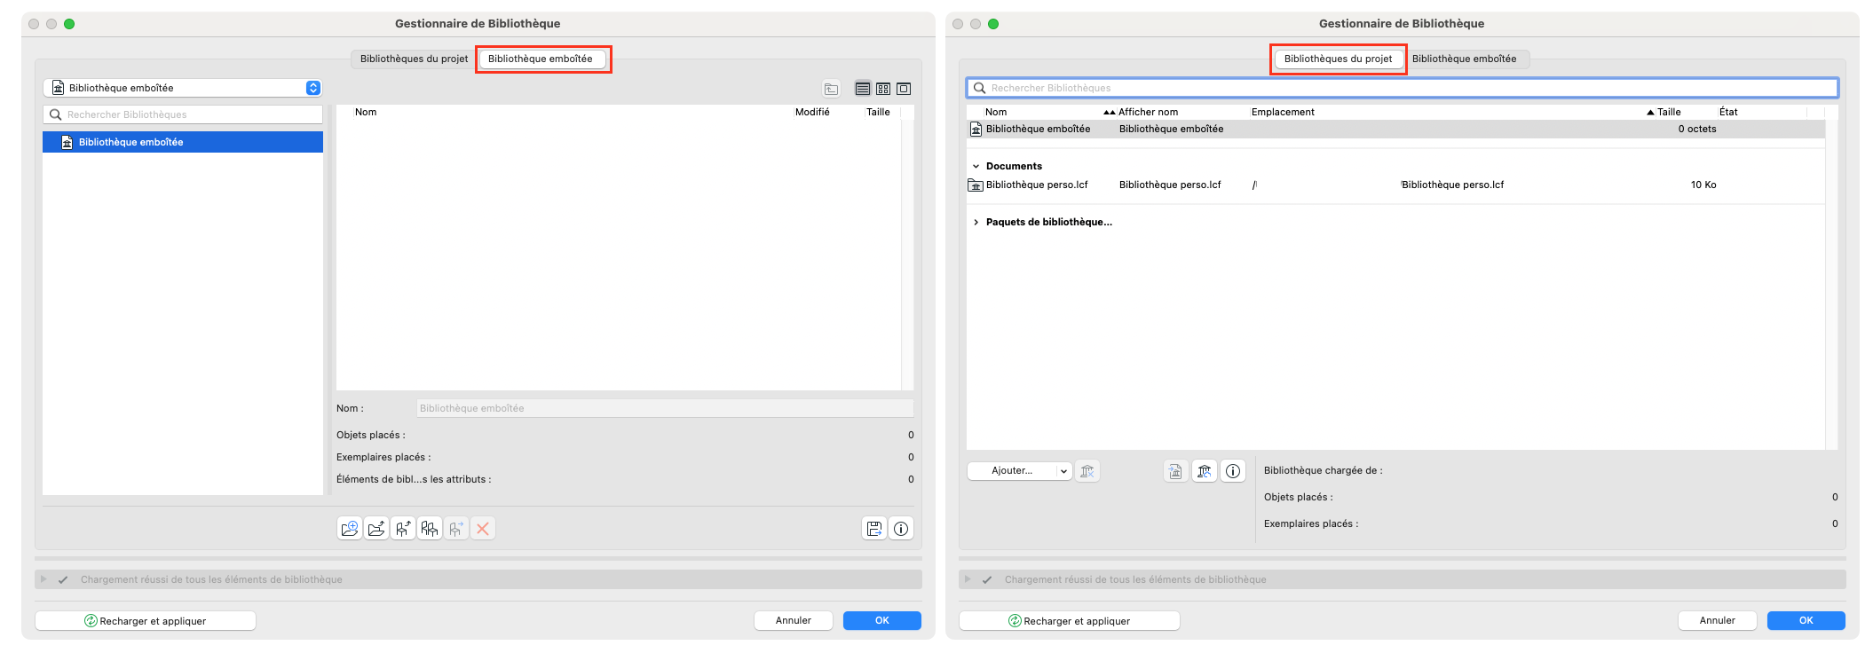Screen dimensions: 1873x653
Task: Click Annuler in the right window
Action: (1718, 620)
